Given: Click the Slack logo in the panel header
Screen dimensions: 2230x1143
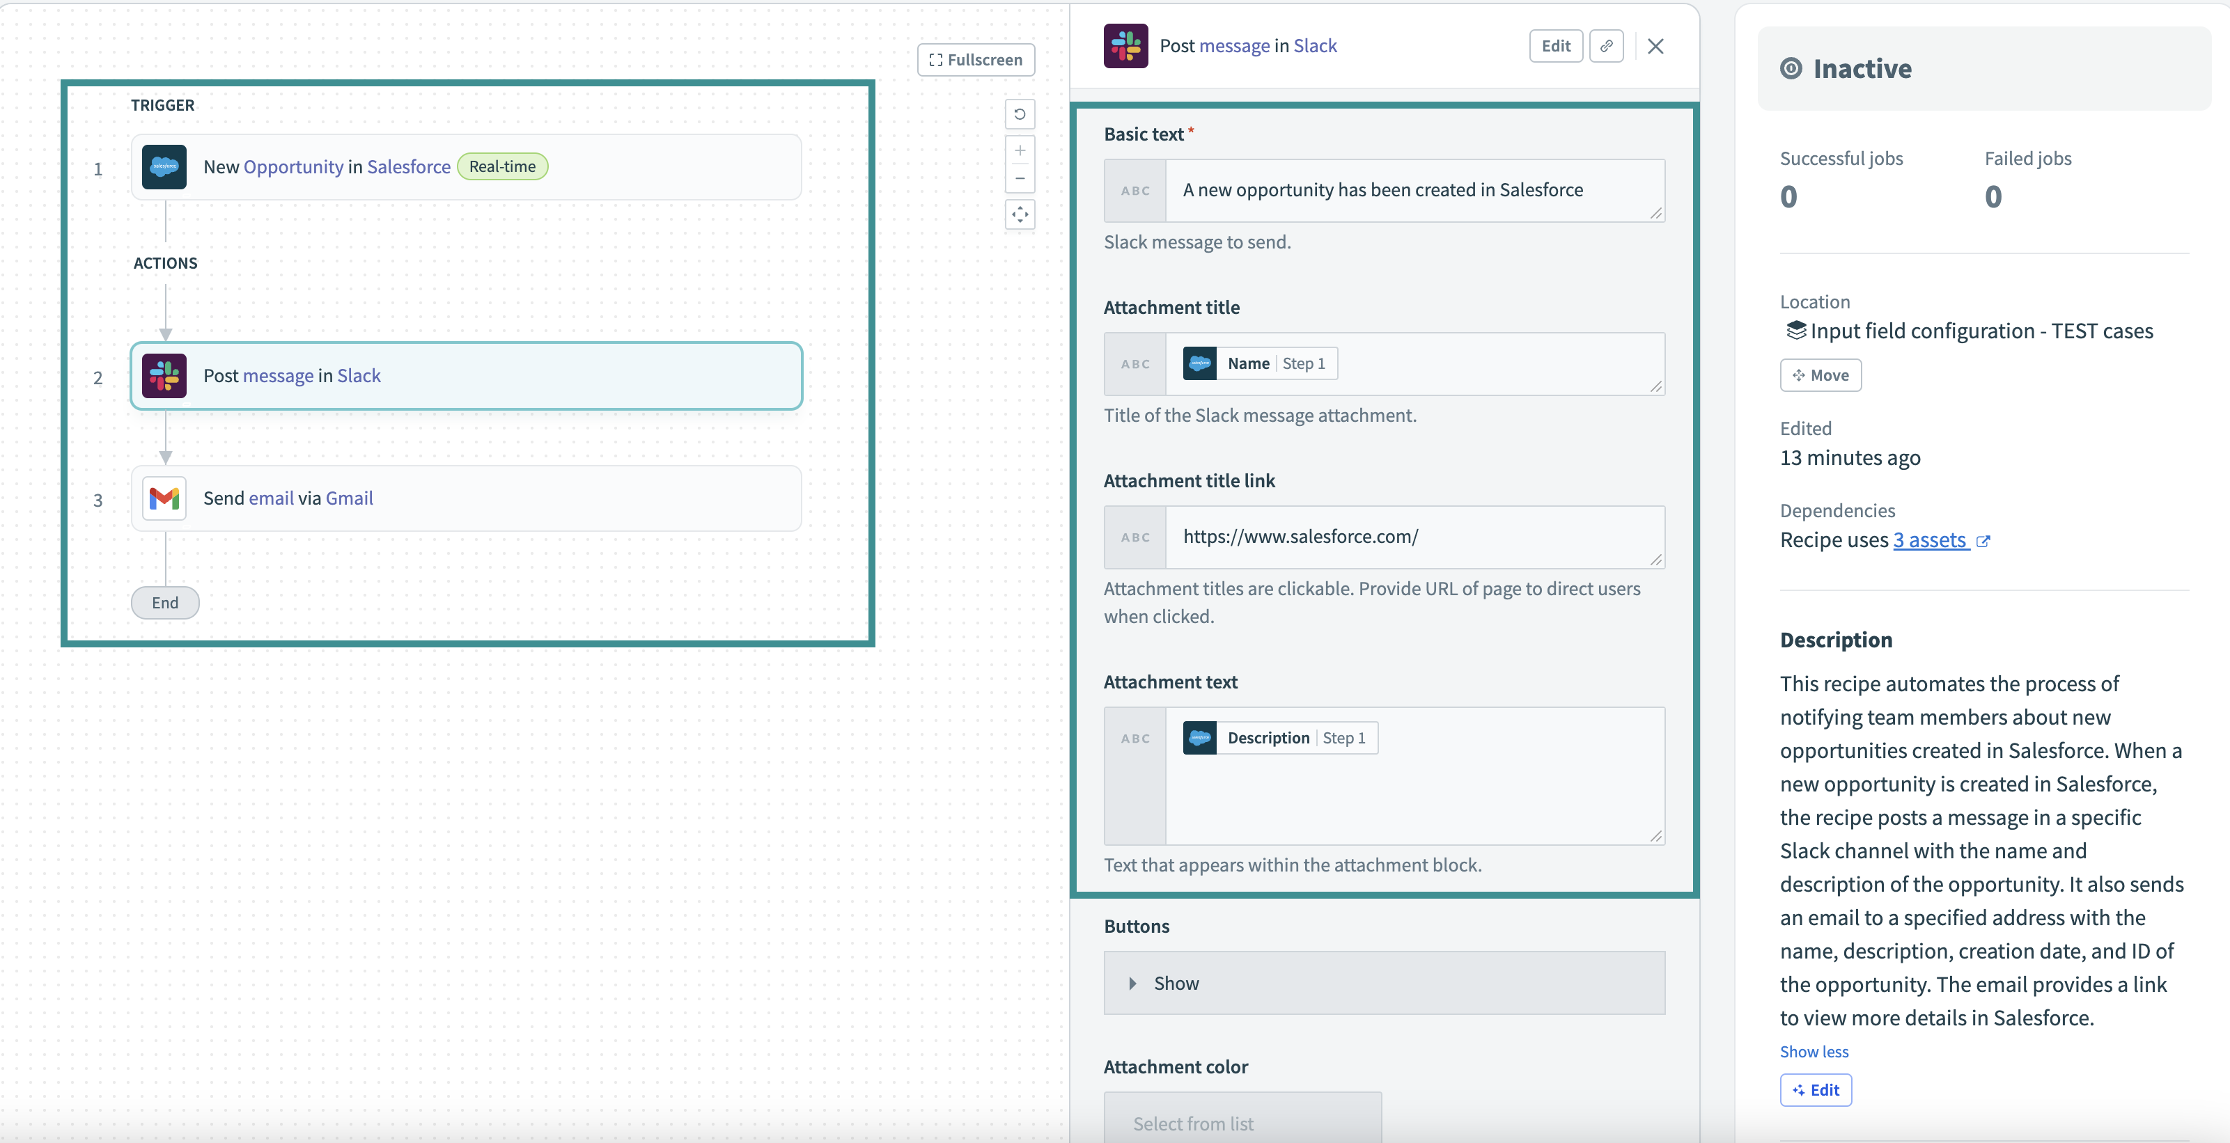Looking at the screenshot, I should [x=1125, y=46].
